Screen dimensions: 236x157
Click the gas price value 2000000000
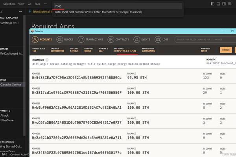[57, 51]
